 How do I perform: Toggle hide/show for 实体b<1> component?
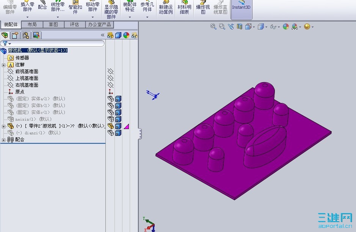pyautogui.click(x=111, y=106)
